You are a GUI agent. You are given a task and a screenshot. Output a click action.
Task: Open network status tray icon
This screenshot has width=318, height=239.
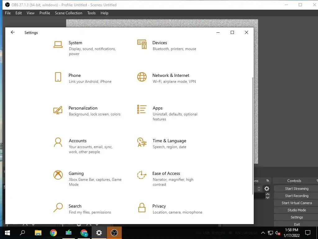270,233
